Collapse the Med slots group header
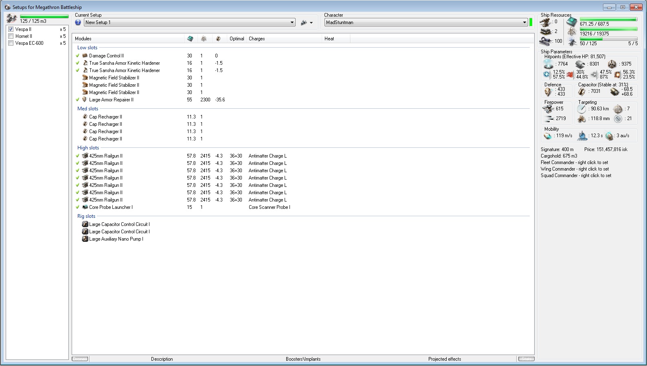The height and width of the screenshot is (366, 647). pyautogui.click(x=88, y=109)
